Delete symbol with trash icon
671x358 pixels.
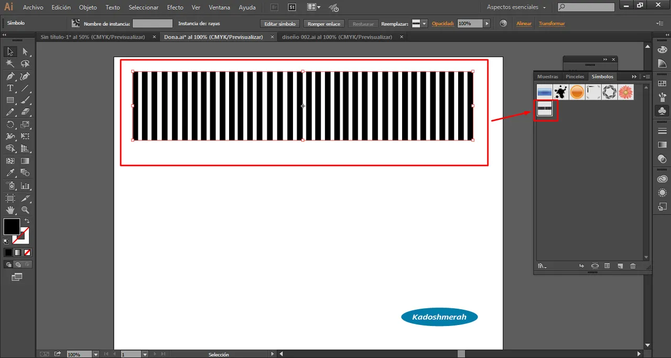(x=633, y=266)
